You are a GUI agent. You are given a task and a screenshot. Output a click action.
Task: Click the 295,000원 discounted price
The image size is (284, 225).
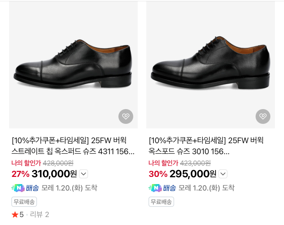pos(193,174)
